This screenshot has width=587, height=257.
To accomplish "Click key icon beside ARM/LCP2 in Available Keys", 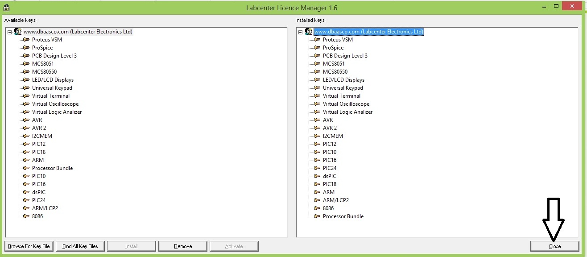I will (x=26, y=208).
